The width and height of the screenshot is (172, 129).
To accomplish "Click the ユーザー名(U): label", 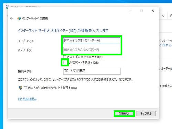I will [26, 41].
